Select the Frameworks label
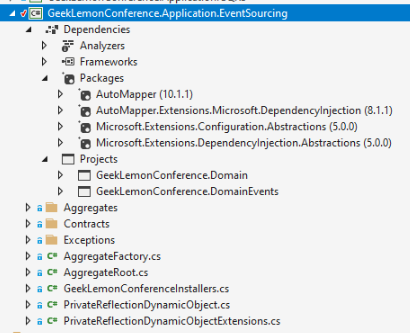The height and width of the screenshot is (333, 410). coord(108,62)
